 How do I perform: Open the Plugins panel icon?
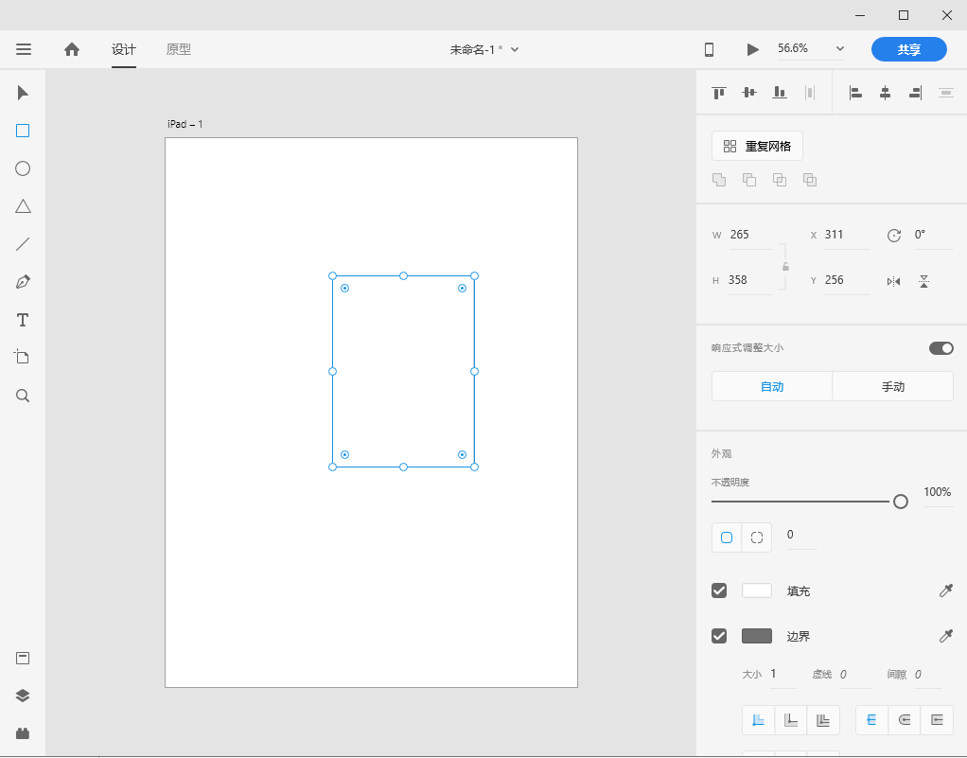23,733
